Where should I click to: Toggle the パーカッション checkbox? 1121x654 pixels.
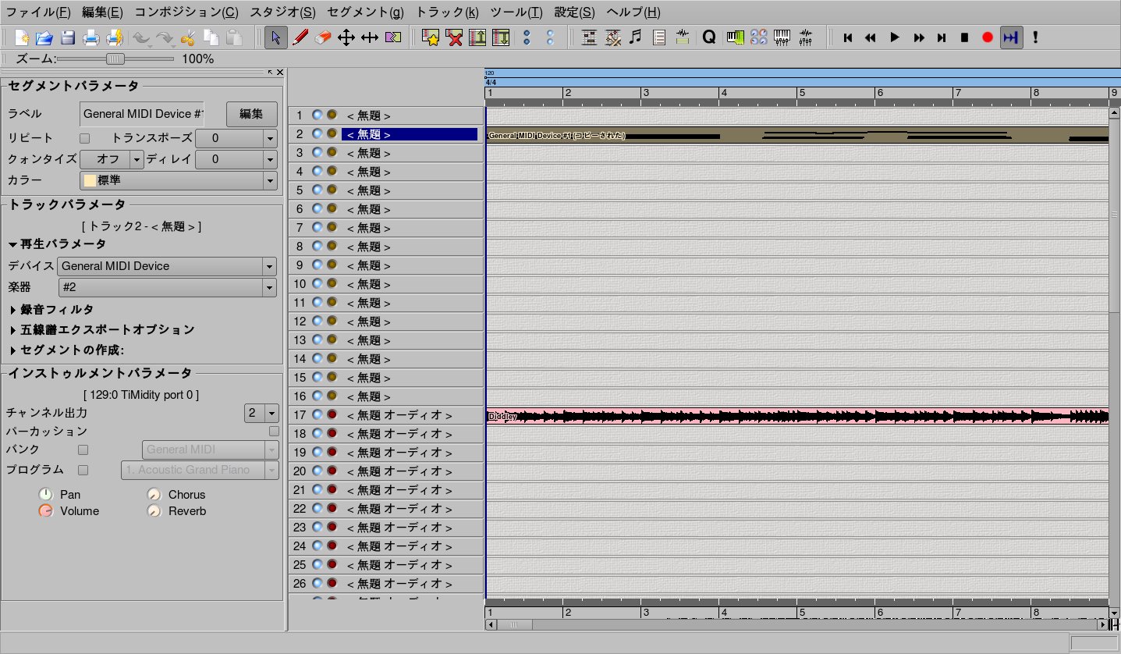(x=274, y=431)
